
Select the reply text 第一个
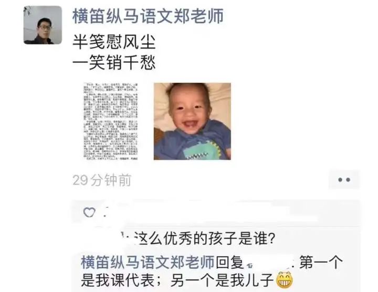(x=321, y=262)
